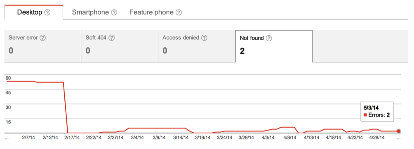The width and height of the screenshot is (414, 149).
Task: Select the Access denied category box
Action: (x=196, y=46)
